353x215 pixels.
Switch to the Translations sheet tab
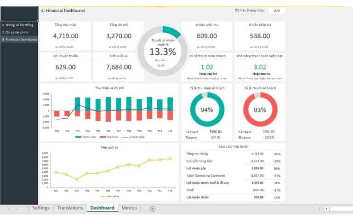click(x=70, y=208)
